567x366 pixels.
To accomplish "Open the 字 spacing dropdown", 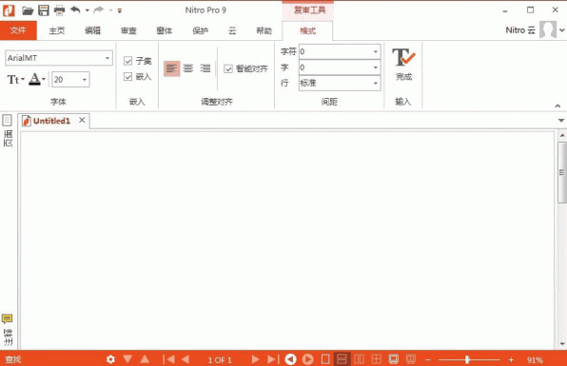I will point(376,67).
